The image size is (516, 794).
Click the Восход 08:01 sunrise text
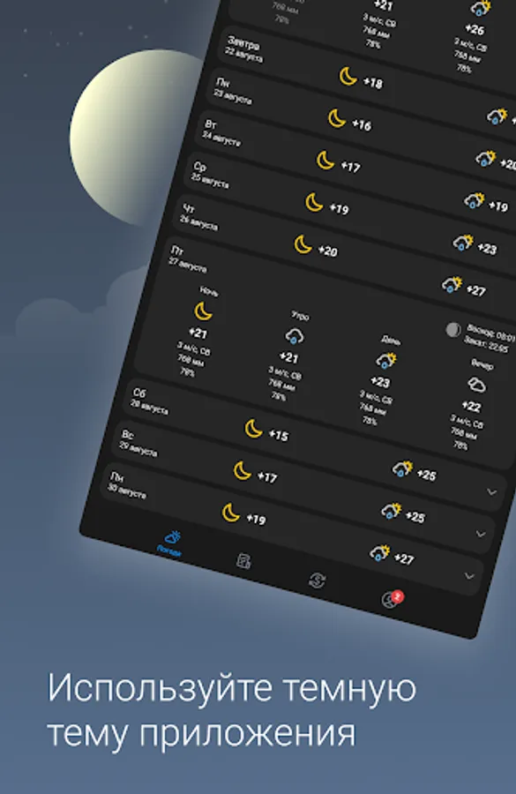(491, 333)
